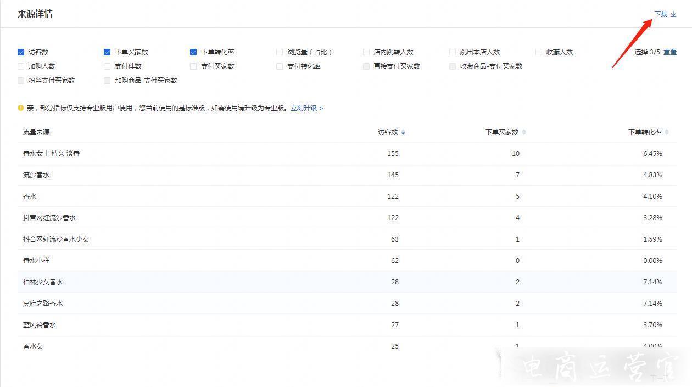This screenshot has width=692, height=387.
Task: Enable the 浏览量（占比）checkbox
Action: (x=280, y=52)
